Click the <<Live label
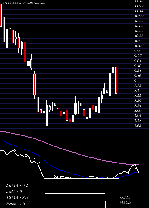 (x=125, y=198)
